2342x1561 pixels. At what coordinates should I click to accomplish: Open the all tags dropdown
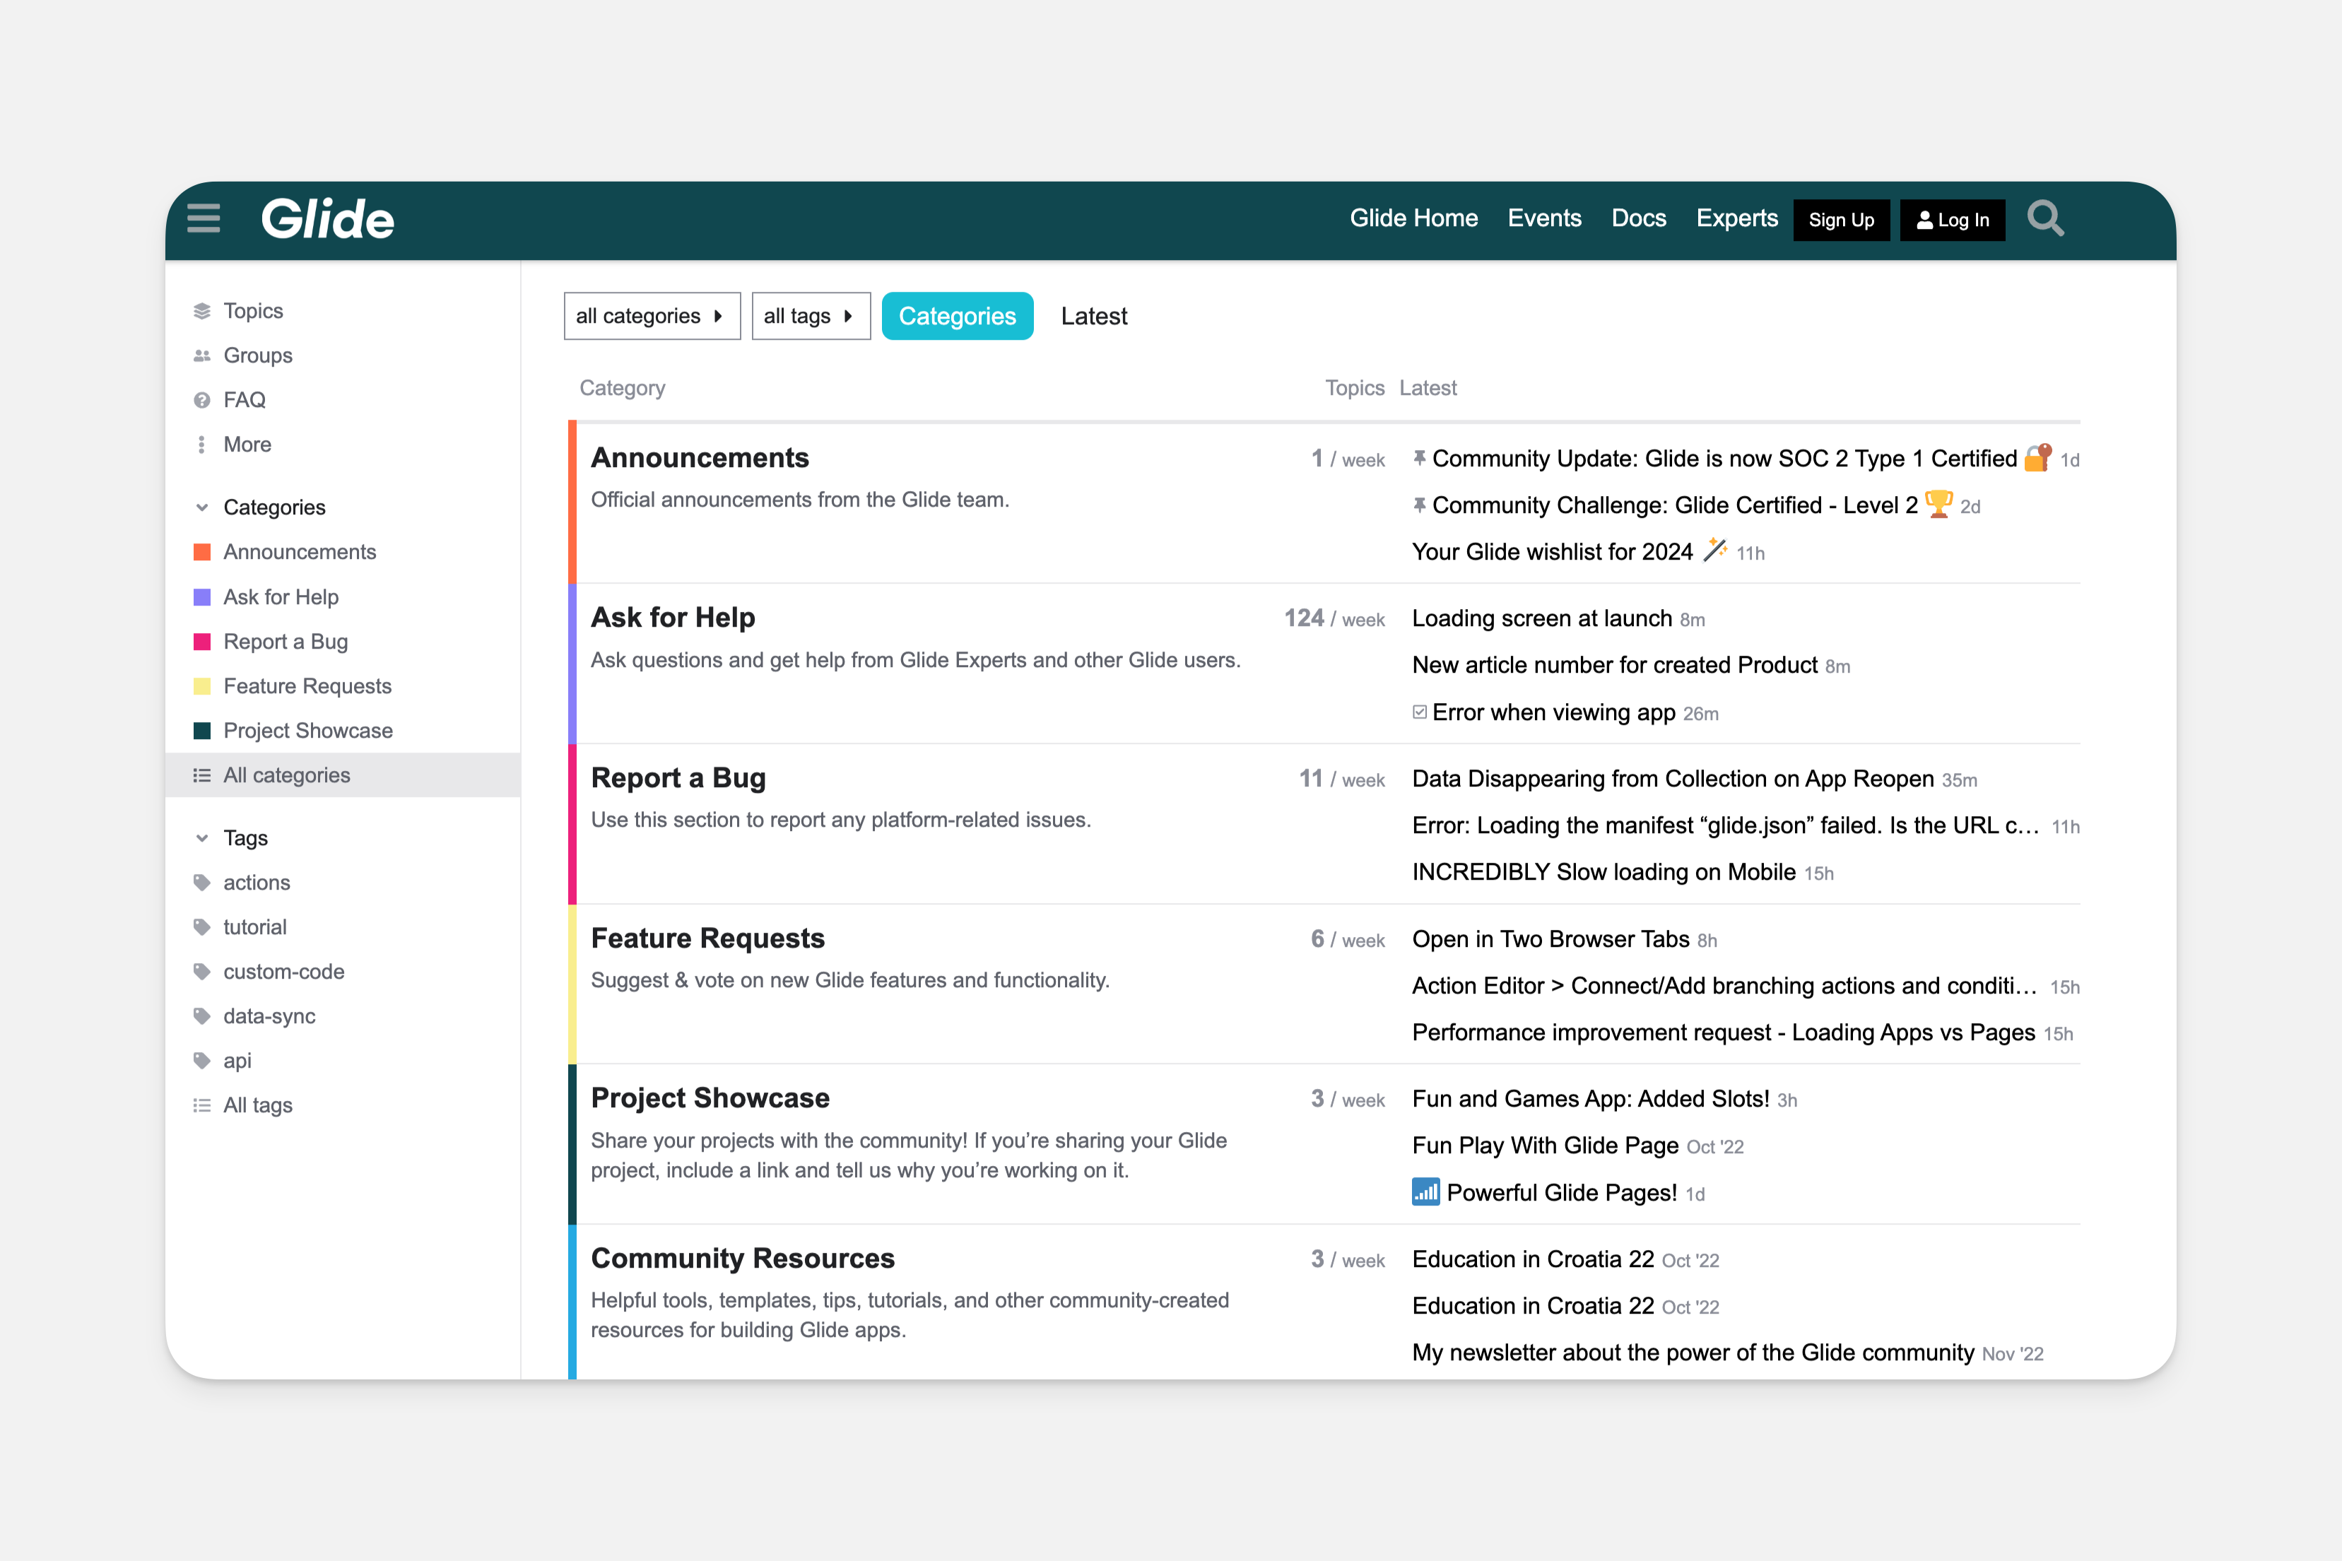coord(811,316)
